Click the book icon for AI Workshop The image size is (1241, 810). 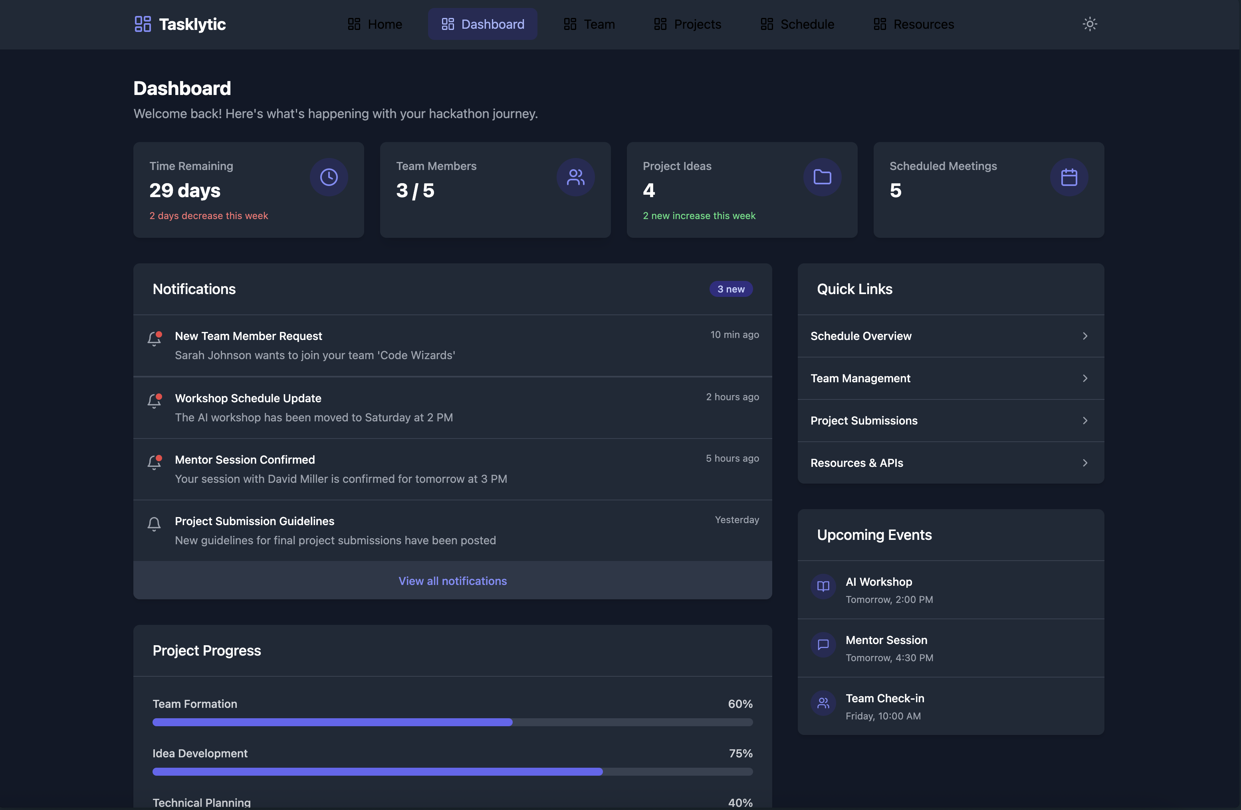coord(823,587)
